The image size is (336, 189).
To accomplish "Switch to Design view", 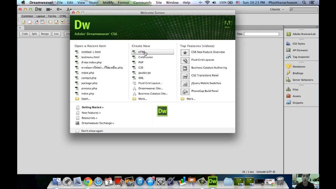I will 45,34.
